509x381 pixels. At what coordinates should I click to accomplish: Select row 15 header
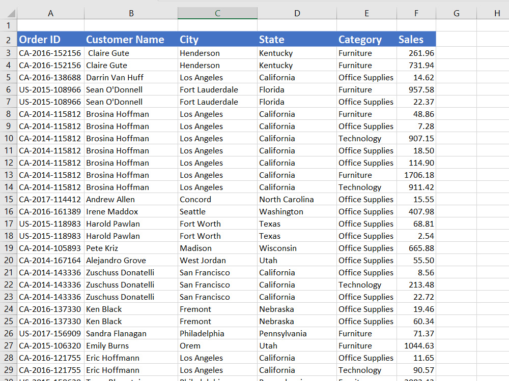pyautogui.click(x=9, y=200)
